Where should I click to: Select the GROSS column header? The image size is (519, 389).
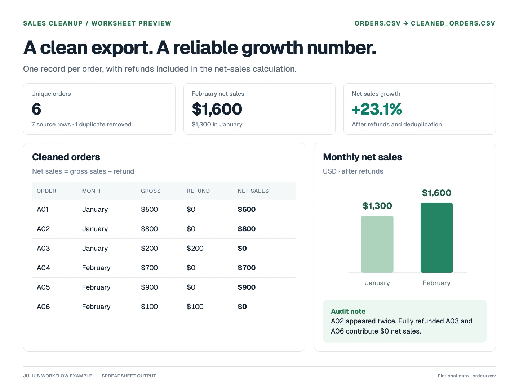151,191
